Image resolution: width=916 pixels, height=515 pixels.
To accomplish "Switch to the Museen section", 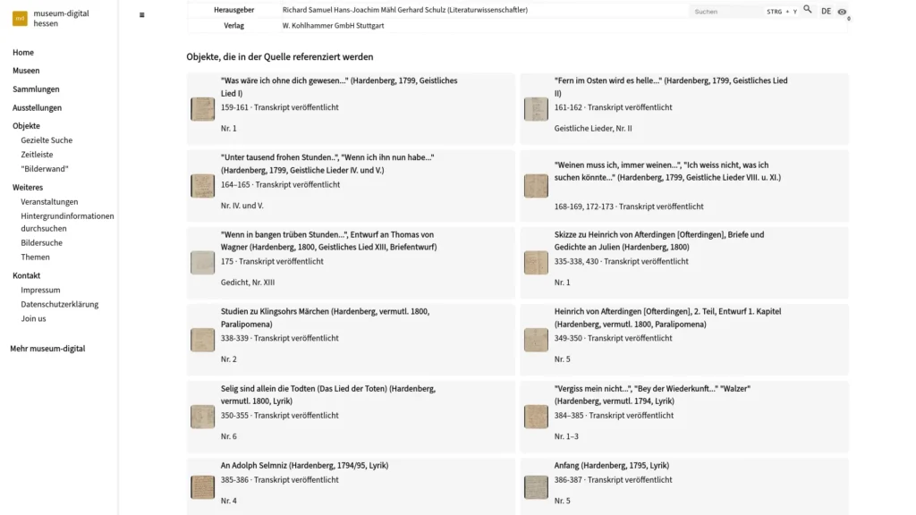I will point(26,70).
